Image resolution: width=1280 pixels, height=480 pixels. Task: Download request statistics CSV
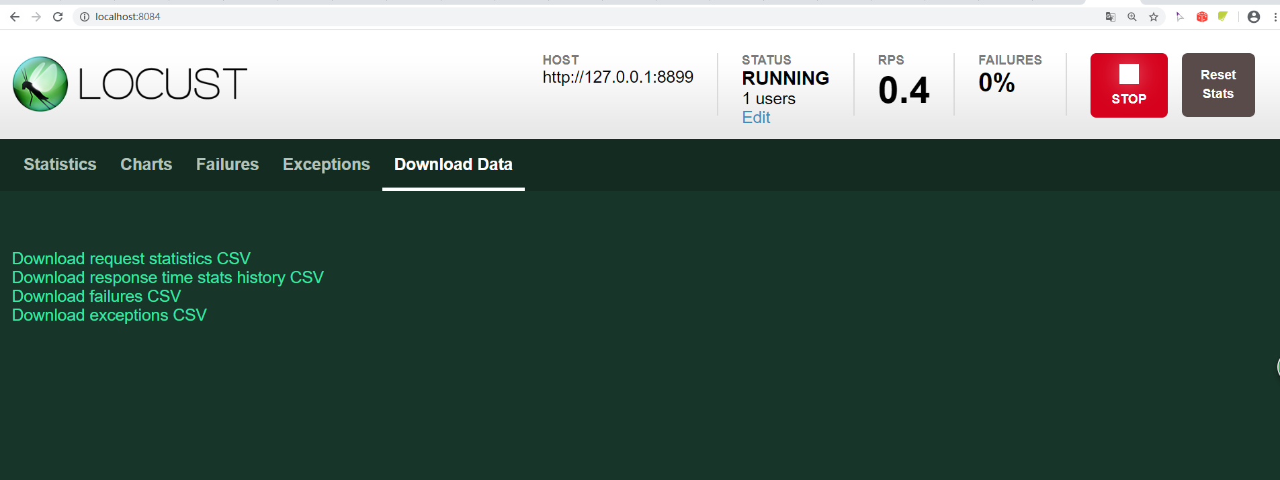click(131, 259)
